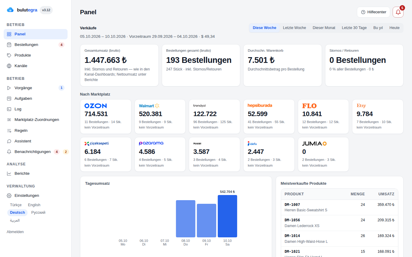
Task: Click the Log terminal icon
Action: point(9,109)
